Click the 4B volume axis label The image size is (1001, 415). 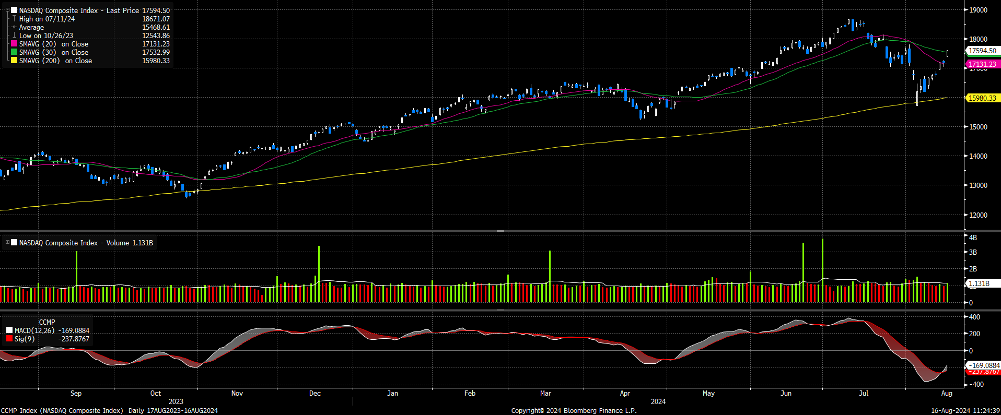[x=973, y=238]
